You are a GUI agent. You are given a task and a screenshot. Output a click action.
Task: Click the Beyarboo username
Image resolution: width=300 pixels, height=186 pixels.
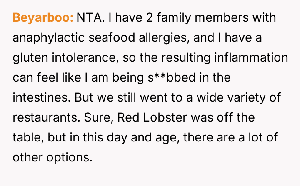(x=43, y=18)
